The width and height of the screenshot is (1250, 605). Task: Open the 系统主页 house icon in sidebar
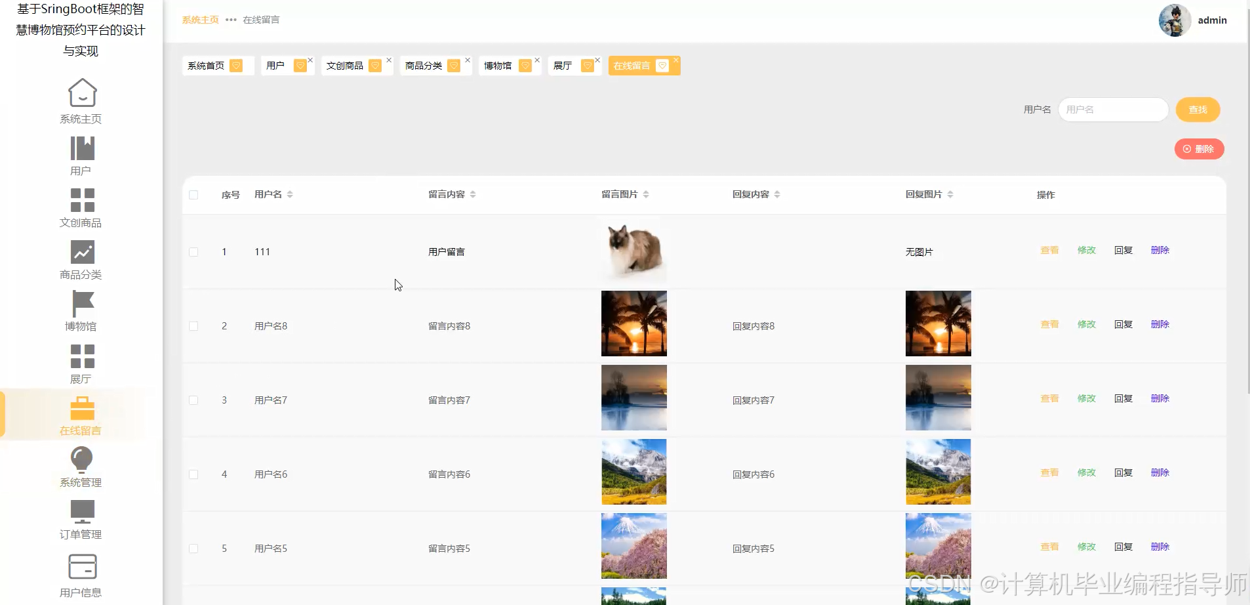point(82,93)
